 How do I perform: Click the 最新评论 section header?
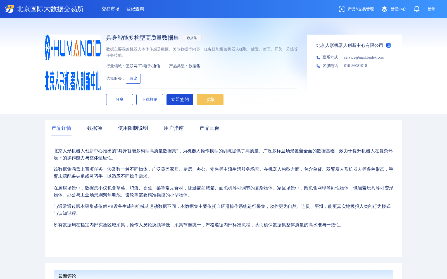[x=67, y=276]
